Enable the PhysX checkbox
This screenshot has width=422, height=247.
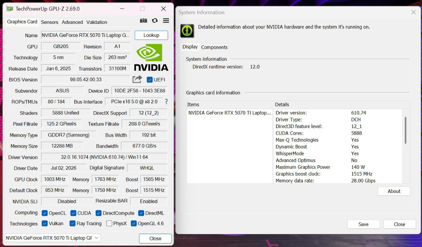coord(109,223)
